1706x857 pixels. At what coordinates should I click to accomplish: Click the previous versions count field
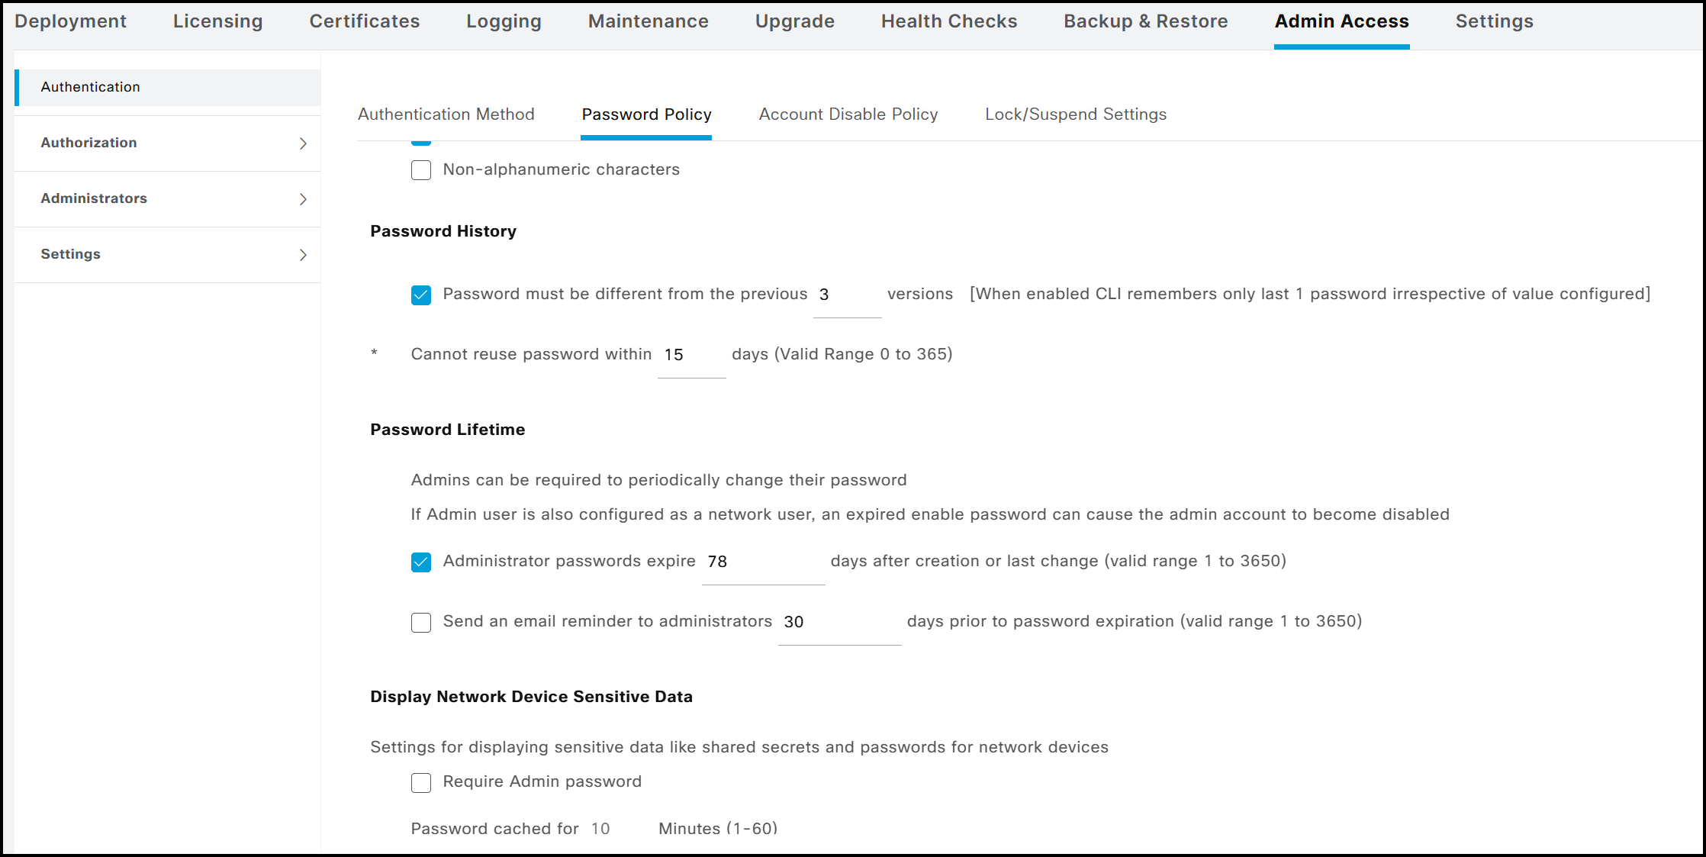pyautogui.click(x=846, y=295)
